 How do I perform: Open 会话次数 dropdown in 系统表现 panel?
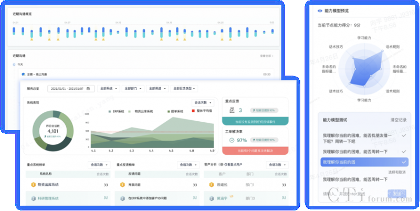pos(203,102)
